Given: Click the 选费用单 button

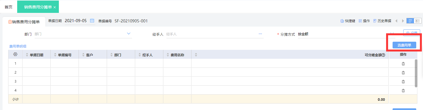Looking at the screenshot, I should (404, 45).
